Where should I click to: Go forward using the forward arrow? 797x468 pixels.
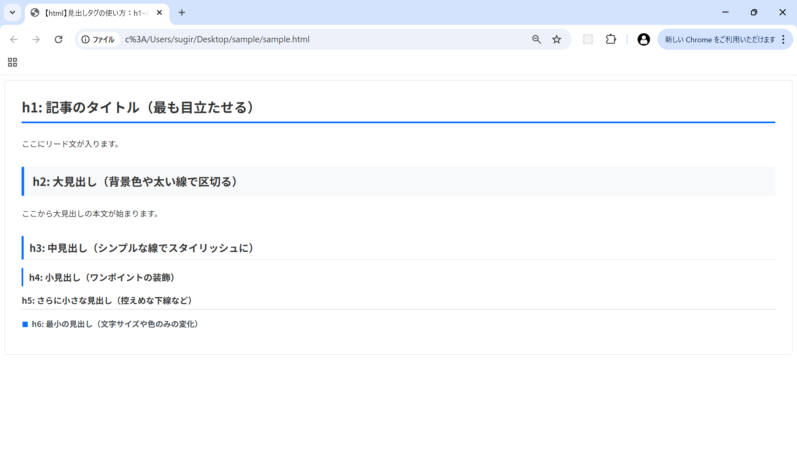pos(36,39)
